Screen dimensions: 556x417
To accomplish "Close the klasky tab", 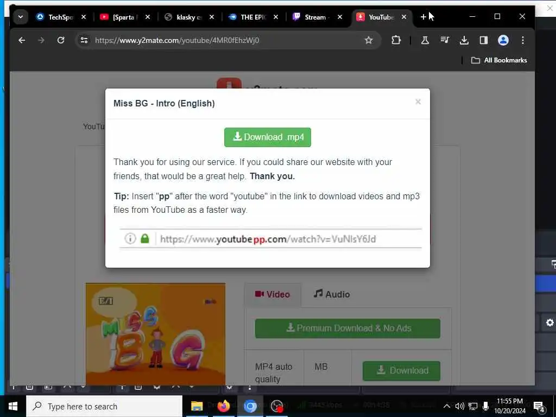I will (212, 17).
